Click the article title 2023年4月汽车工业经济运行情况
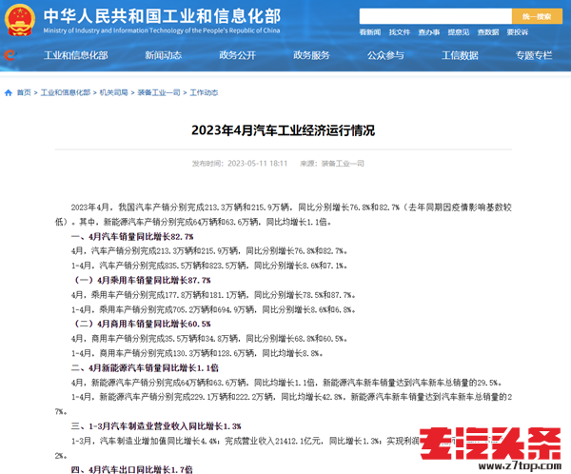The image size is (571, 474). (x=284, y=130)
